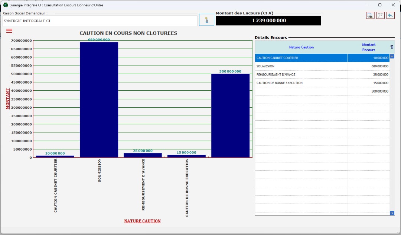Sort by the Montant Encours column header
Viewport: 401px width, 235px height.
tap(368, 47)
